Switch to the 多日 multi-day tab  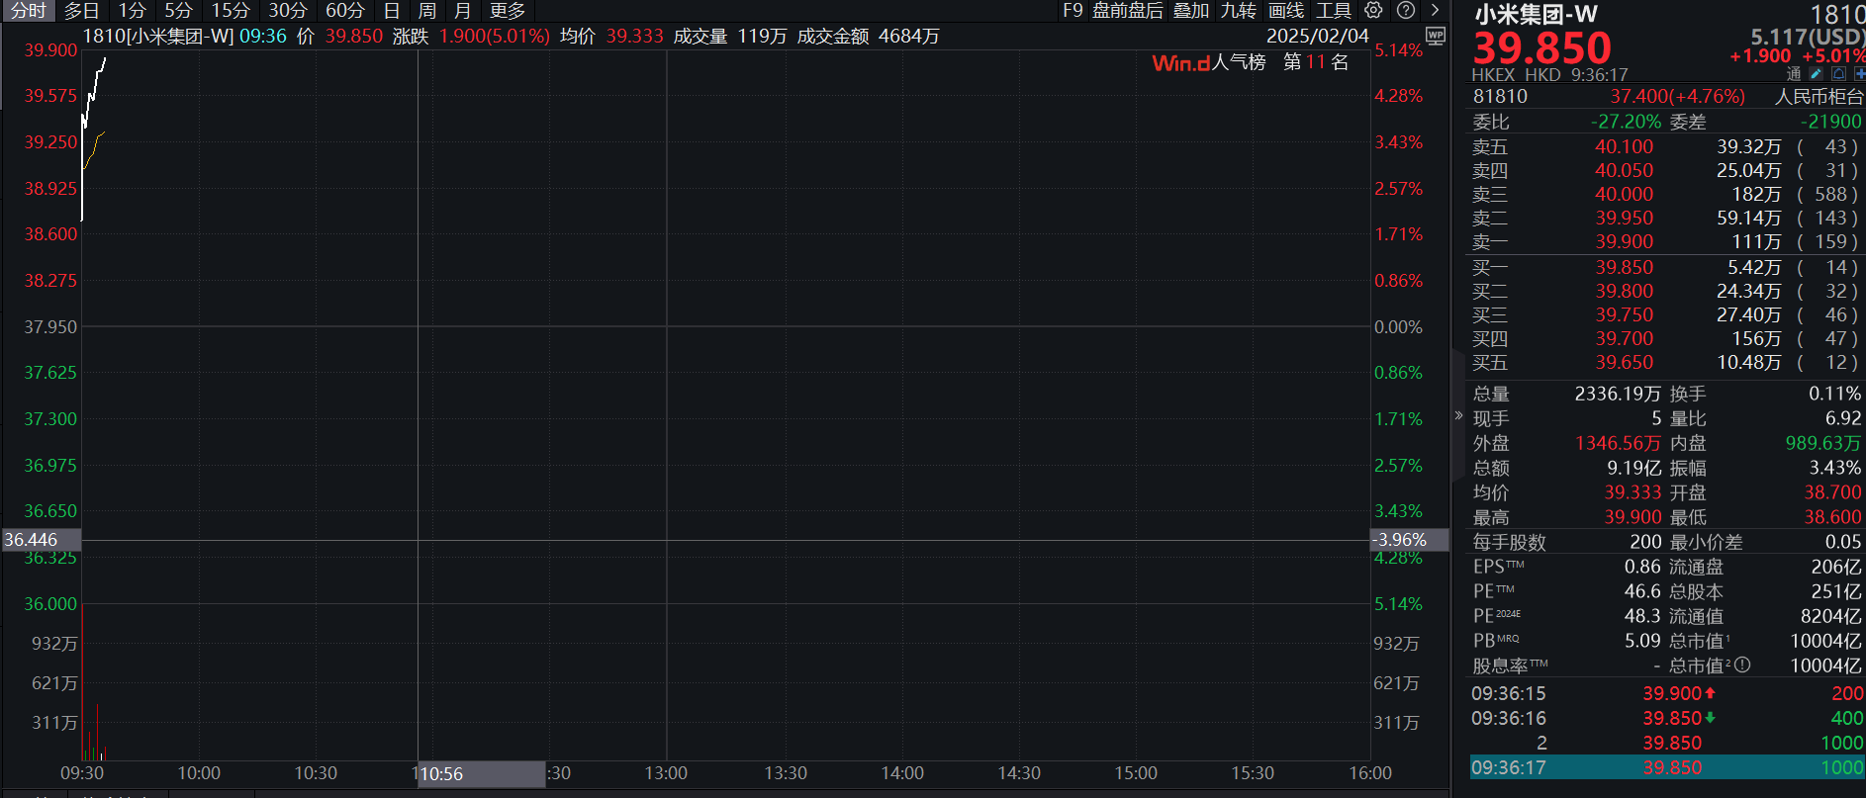tap(82, 11)
